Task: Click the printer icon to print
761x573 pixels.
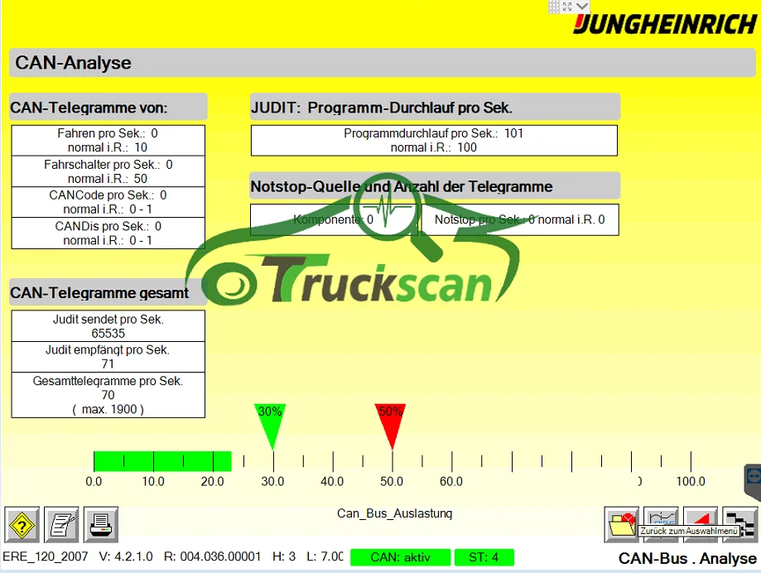Action: [101, 524]
